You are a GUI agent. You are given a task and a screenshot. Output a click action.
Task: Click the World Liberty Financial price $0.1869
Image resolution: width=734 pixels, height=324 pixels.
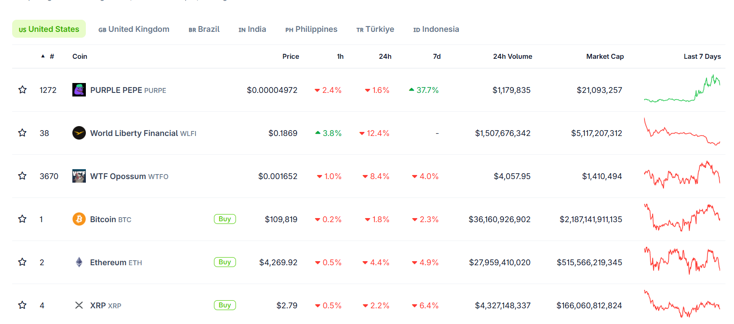tap(283, 133)
